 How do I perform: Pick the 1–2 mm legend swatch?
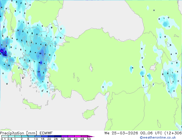(x=18, y=136)
